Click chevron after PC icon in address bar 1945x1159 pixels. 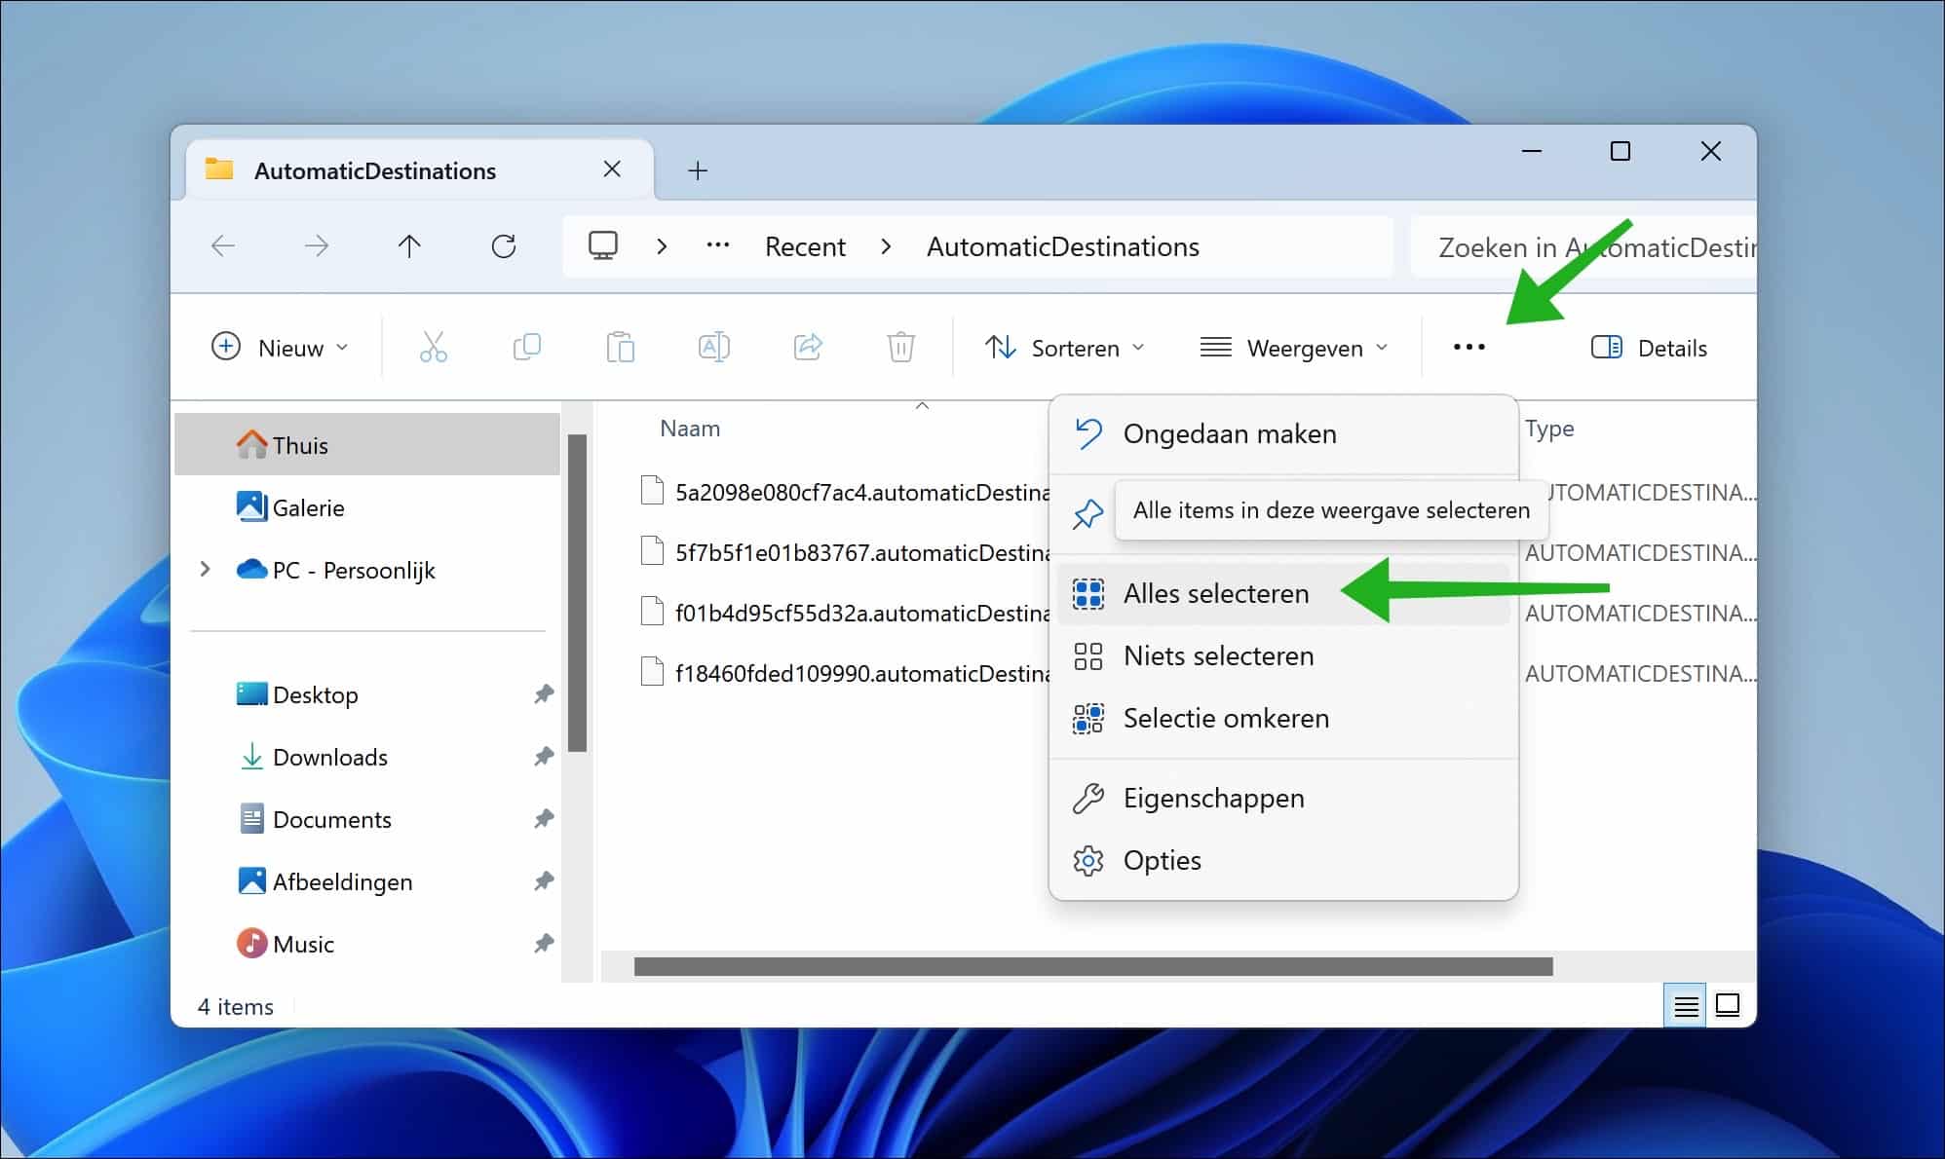pyautogui.click(x=662, y=246)
